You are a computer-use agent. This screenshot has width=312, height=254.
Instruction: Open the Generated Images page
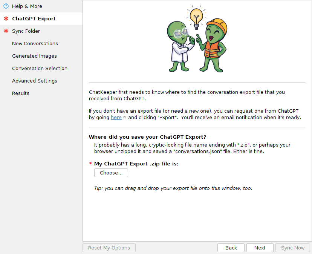[34, 56]
